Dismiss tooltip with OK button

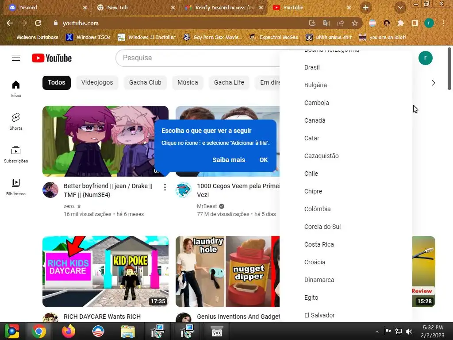click(x=264, y=160)
